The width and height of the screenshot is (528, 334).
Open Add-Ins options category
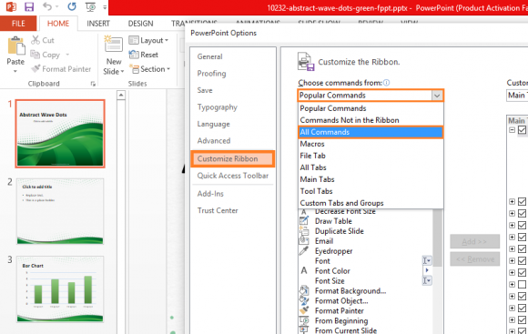click(x=210, y=194)
